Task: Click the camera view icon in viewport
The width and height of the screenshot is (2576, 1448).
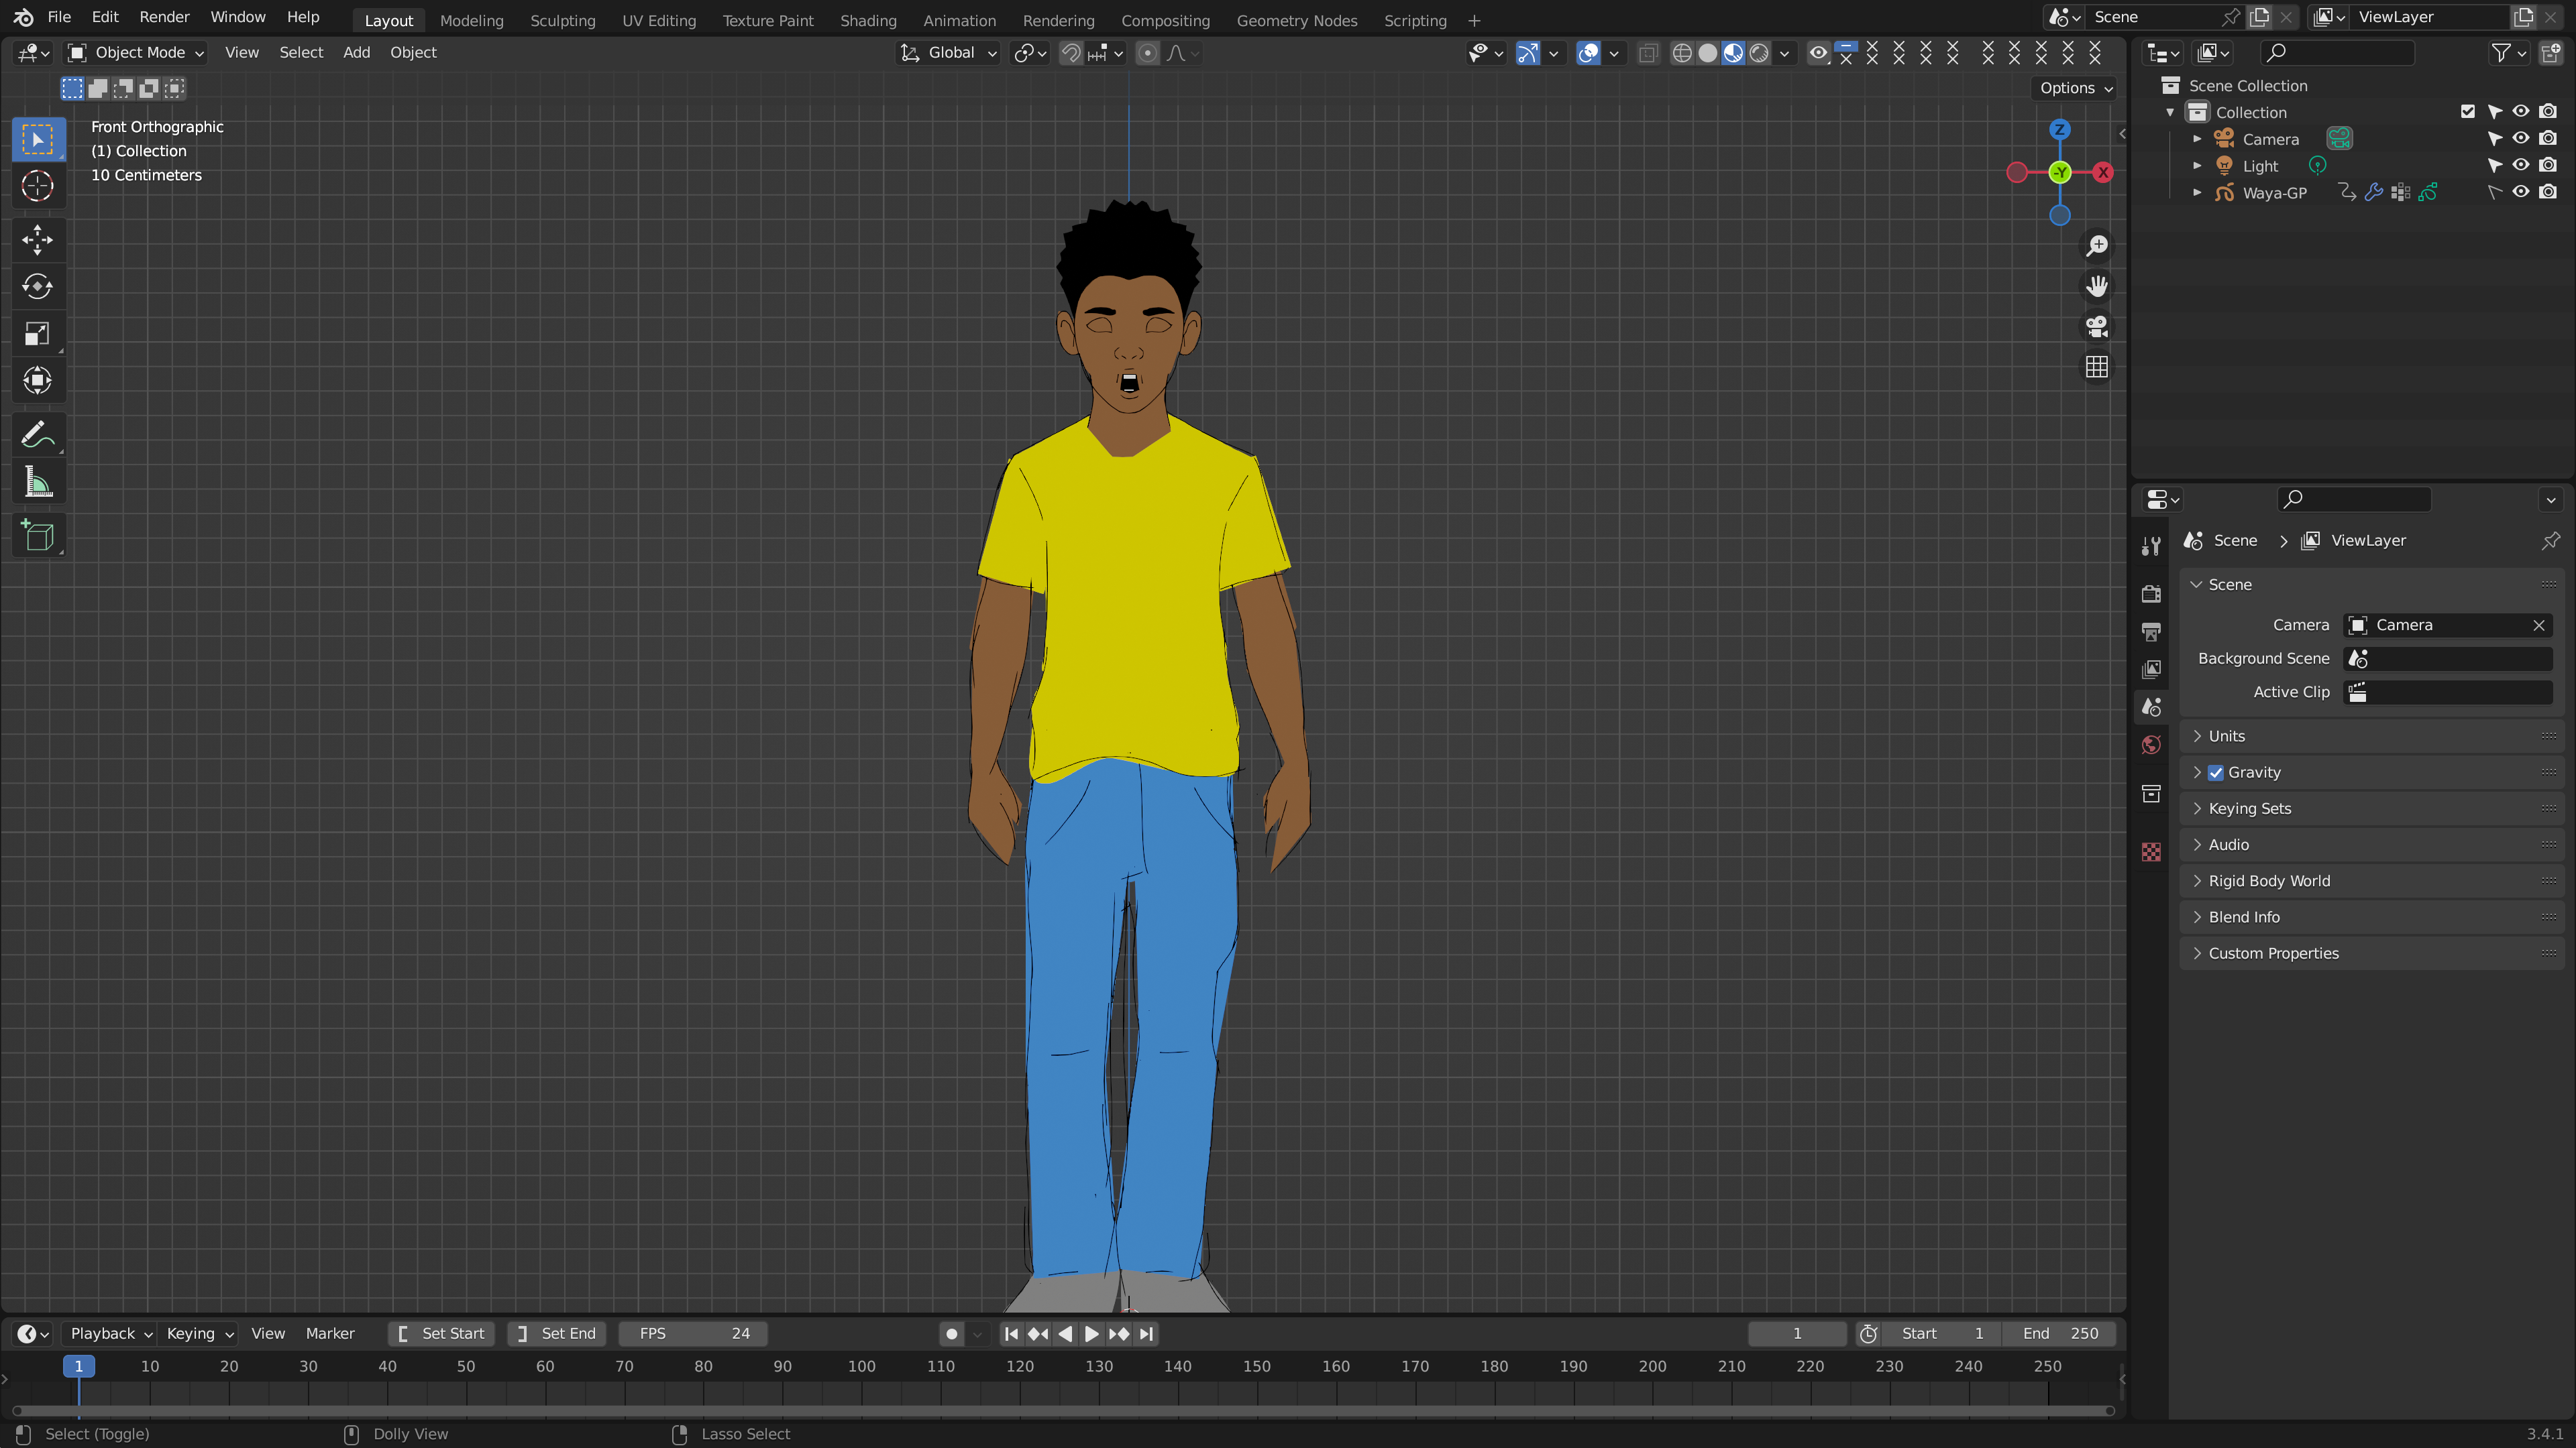Action: tap(2096, 326)
